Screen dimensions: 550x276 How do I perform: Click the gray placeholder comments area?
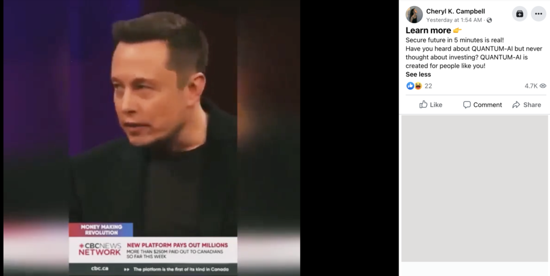[475, 189]
